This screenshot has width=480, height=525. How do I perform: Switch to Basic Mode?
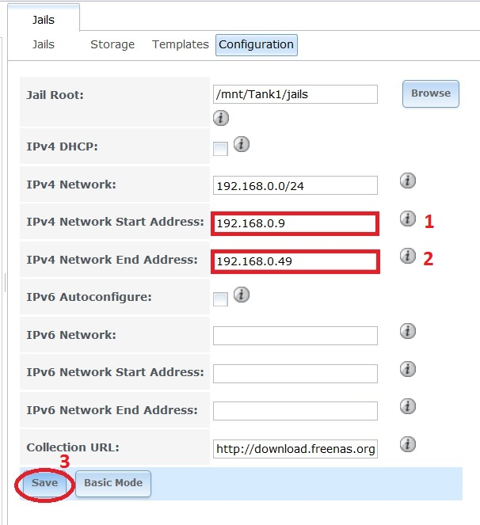[x=113, y=483]
